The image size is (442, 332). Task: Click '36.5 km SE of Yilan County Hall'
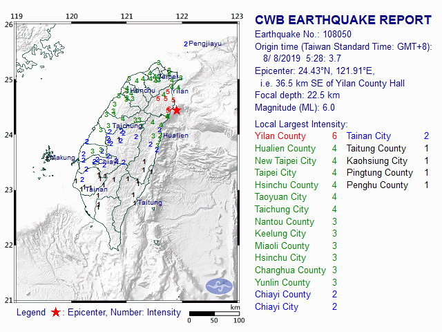click(x=340, y=83)
